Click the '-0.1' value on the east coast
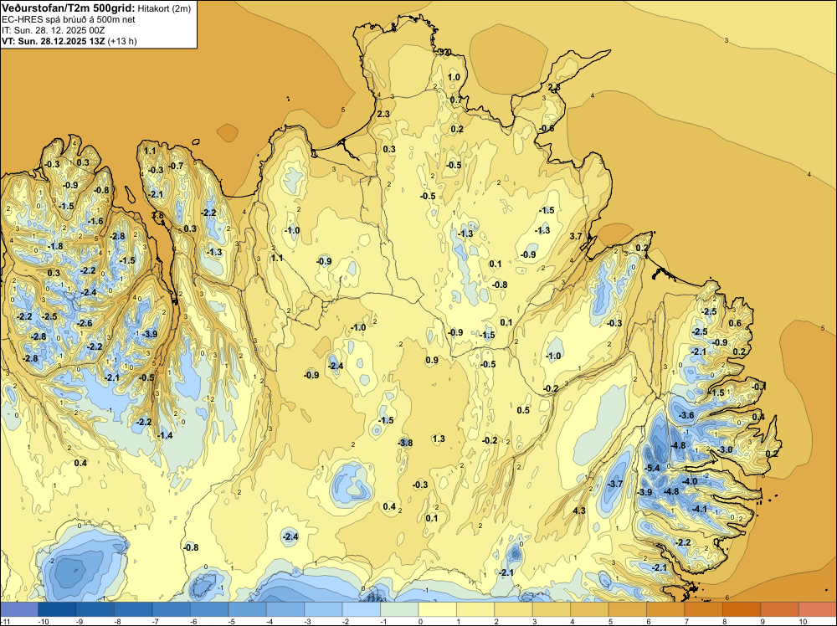This screenshot has height=626, width=837. [758, 387]
